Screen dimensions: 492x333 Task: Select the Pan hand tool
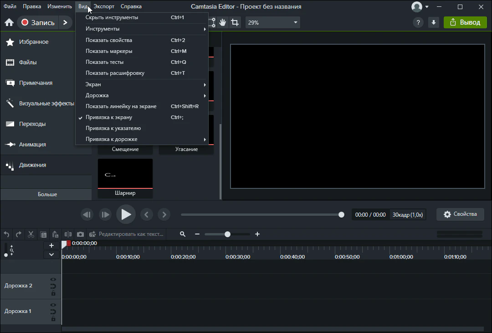(x=223, y=22)
